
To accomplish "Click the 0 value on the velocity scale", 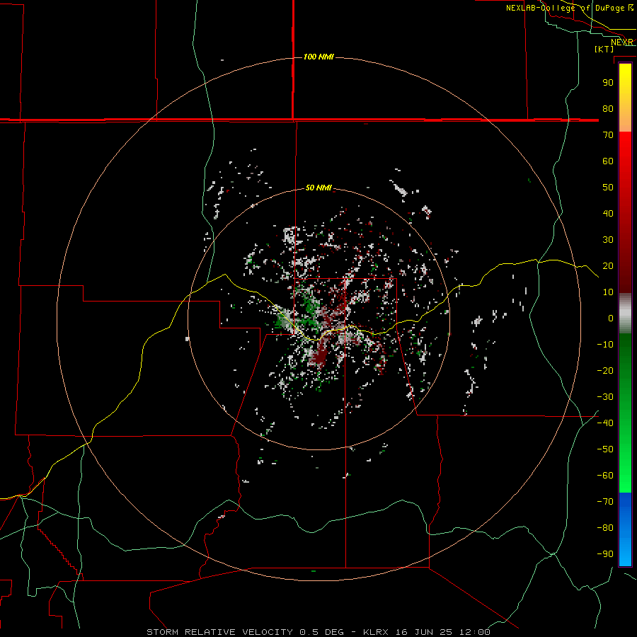I will [611, 318].
